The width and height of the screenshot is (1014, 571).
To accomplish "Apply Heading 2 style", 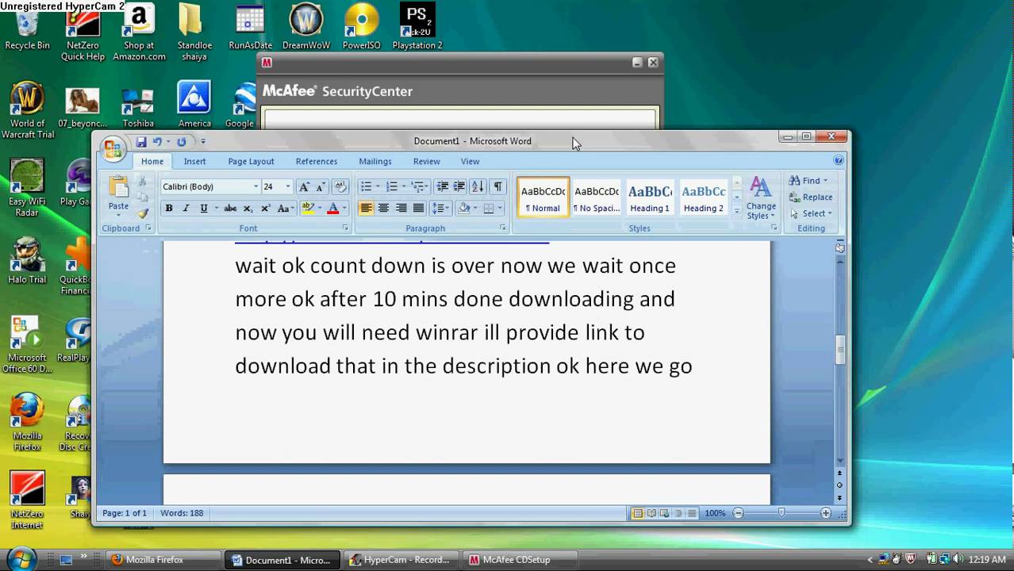I will click(x=704, y=197).
